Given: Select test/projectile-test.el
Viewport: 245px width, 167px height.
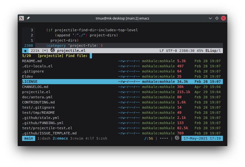Looking at the screenshot, I should click(122, 128).
